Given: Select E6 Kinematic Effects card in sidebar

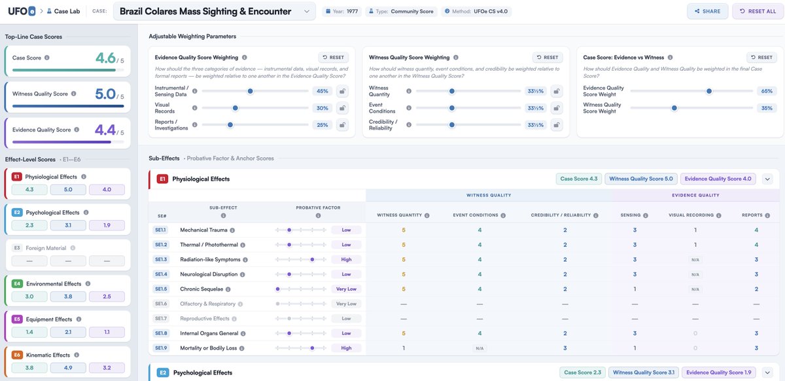Looking at the screenshot, I should click(x=68, y=361).
